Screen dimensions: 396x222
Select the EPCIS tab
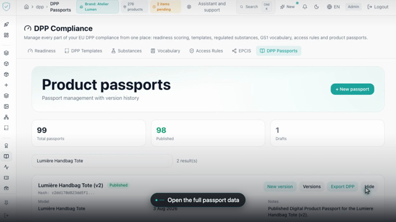click(x=241, y=51)
